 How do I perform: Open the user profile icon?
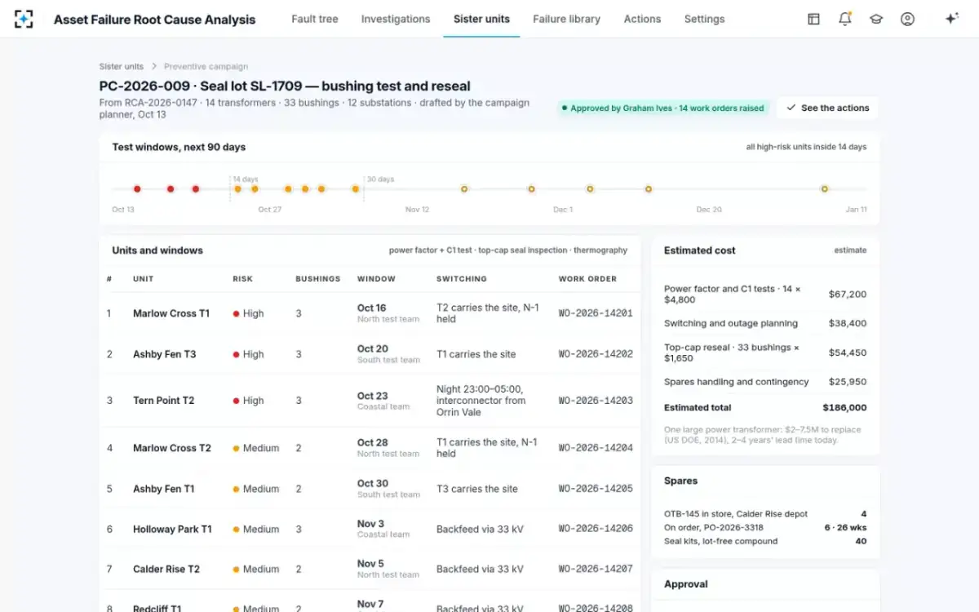click(x=907, y=19)
